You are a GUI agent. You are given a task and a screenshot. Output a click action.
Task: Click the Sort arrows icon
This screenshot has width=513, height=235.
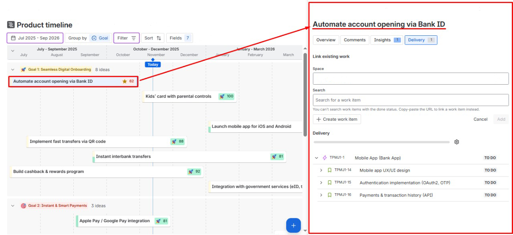tap(159, 38)
